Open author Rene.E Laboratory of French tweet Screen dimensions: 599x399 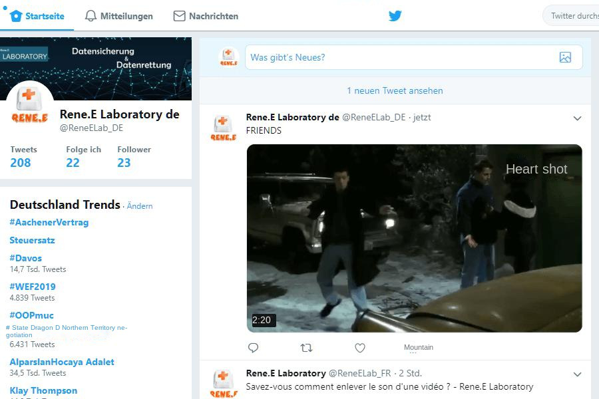286,373
